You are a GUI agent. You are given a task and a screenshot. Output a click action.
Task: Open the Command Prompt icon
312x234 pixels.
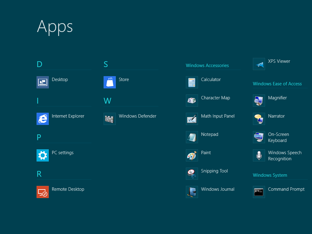click(259, 192)
